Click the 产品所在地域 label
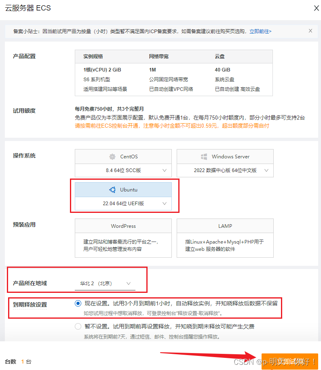The image size is (321, 370). 30,283
